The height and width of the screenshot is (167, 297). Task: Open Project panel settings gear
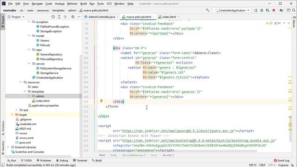point(73,17)
